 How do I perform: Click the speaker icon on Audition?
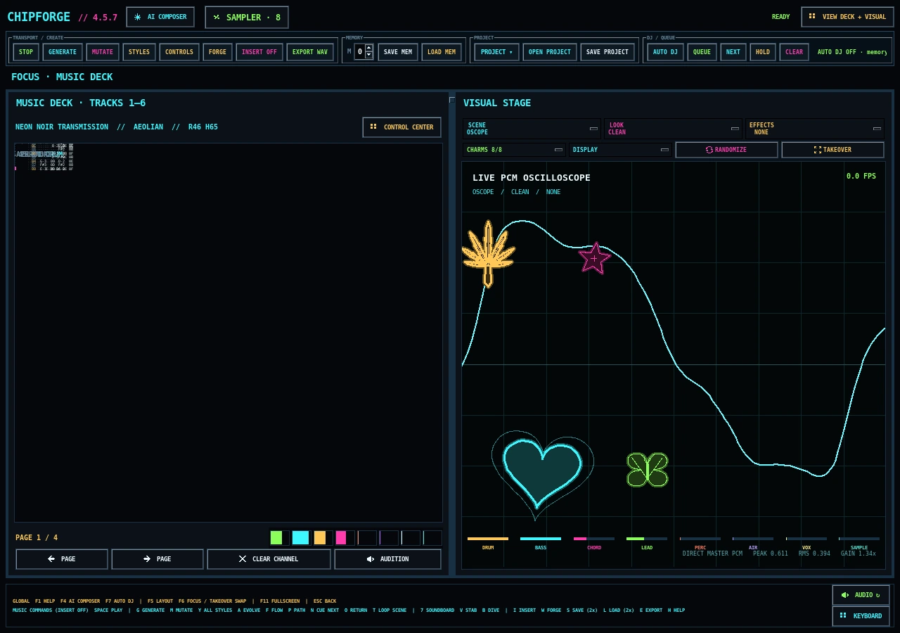(x=371, y=559)
